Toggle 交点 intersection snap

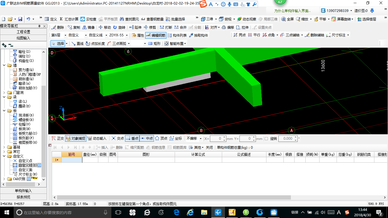click(118, 138)
